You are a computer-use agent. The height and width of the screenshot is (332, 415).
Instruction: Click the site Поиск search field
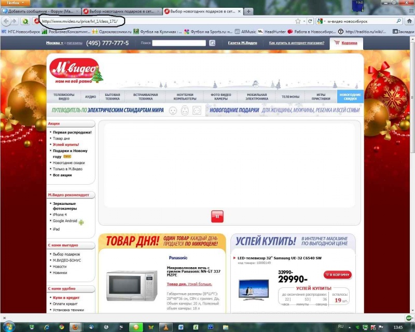pos(179,43)
